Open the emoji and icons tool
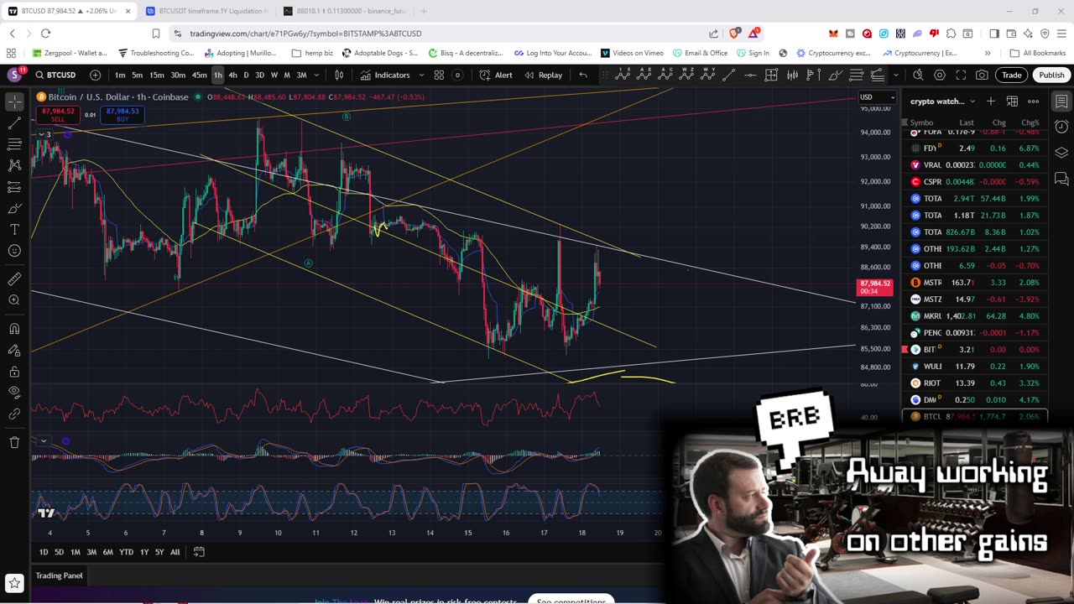 (14, 251)
